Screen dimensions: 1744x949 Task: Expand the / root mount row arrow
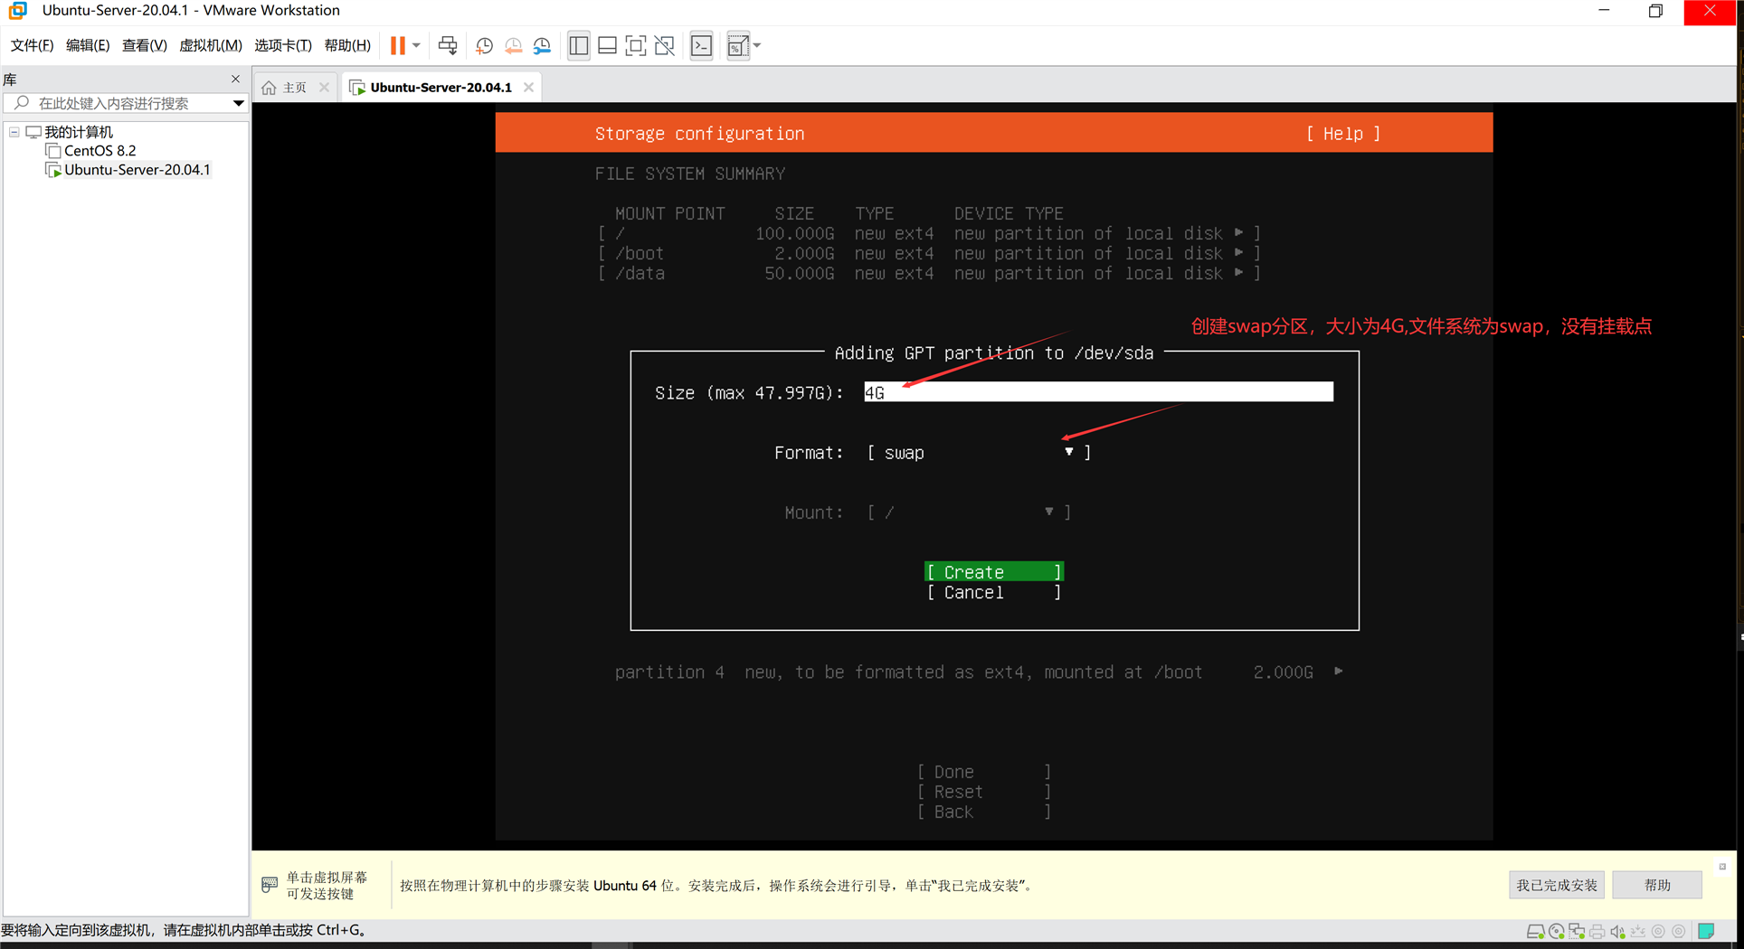pos(1239,233)
